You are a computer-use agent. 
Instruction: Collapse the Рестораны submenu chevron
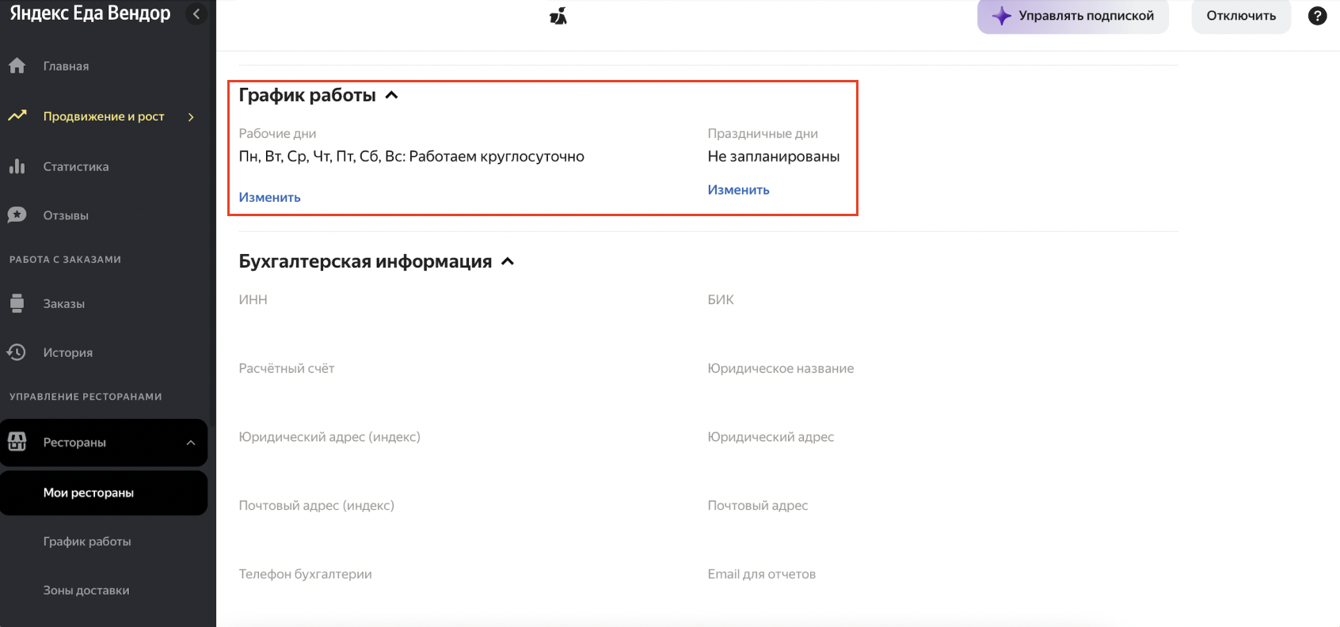(191, 443)
